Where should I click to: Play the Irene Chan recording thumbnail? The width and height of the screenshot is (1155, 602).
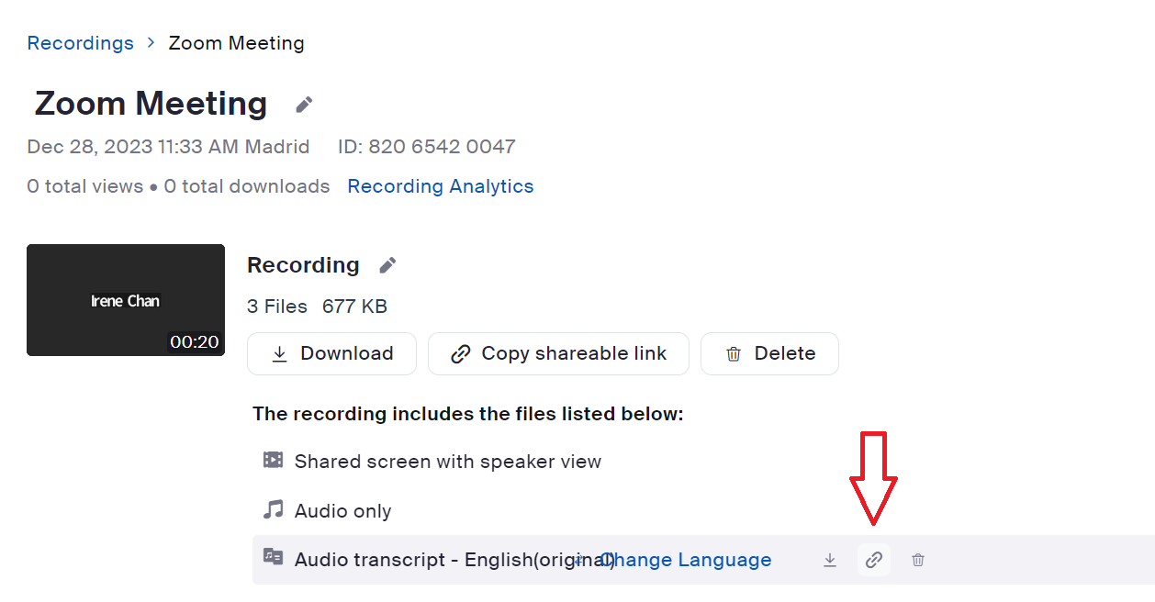(126, 300)
